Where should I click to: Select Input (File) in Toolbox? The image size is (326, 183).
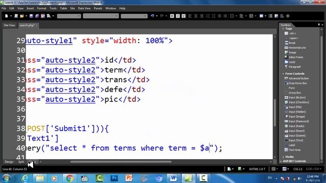coord(293,107)
